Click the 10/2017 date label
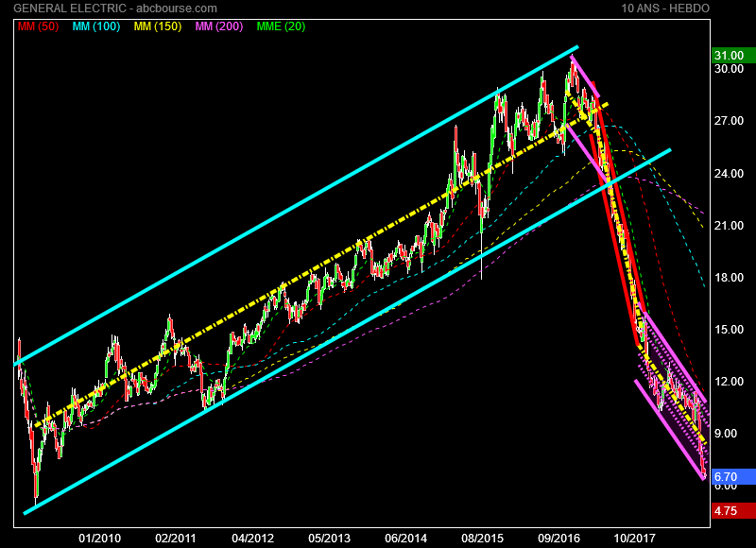 634,539
